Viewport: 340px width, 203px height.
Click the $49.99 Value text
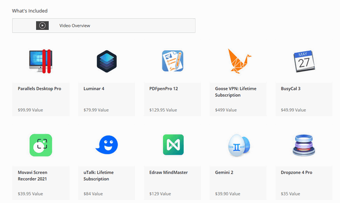(293, 110)
